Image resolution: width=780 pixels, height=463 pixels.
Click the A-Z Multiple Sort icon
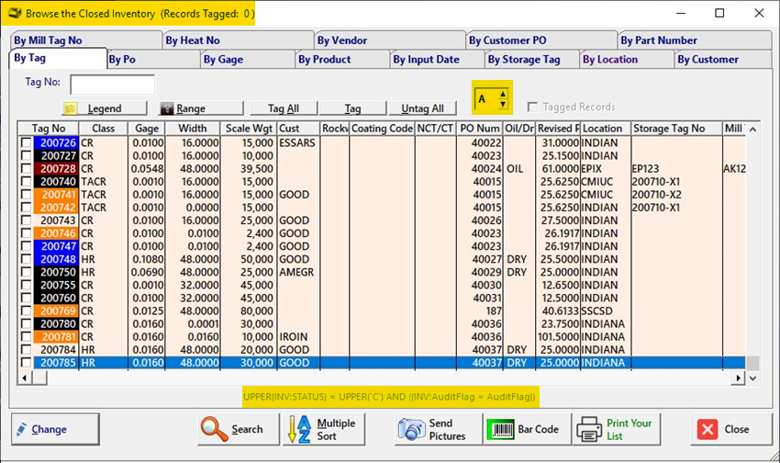point(299,429)
